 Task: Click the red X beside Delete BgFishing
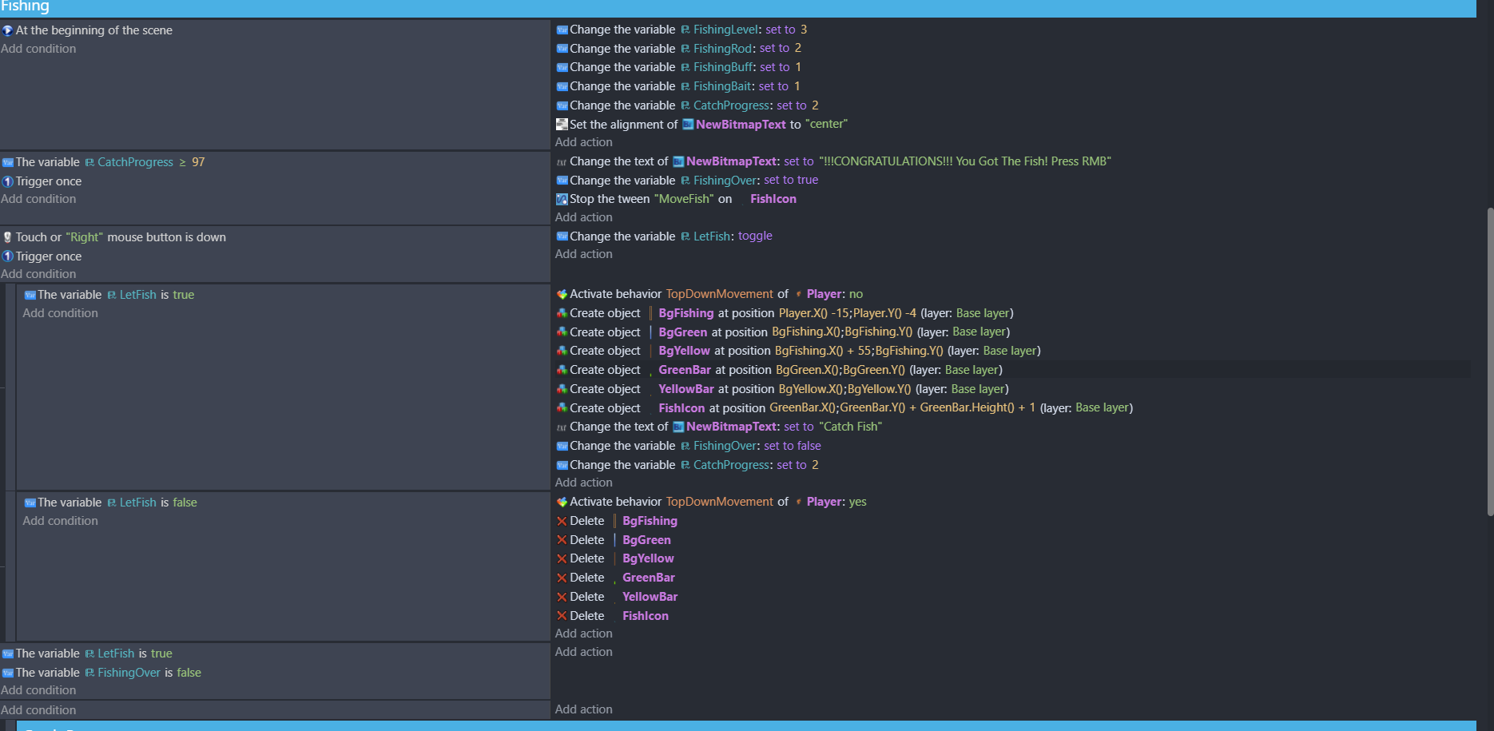click(x=562, y=521)
